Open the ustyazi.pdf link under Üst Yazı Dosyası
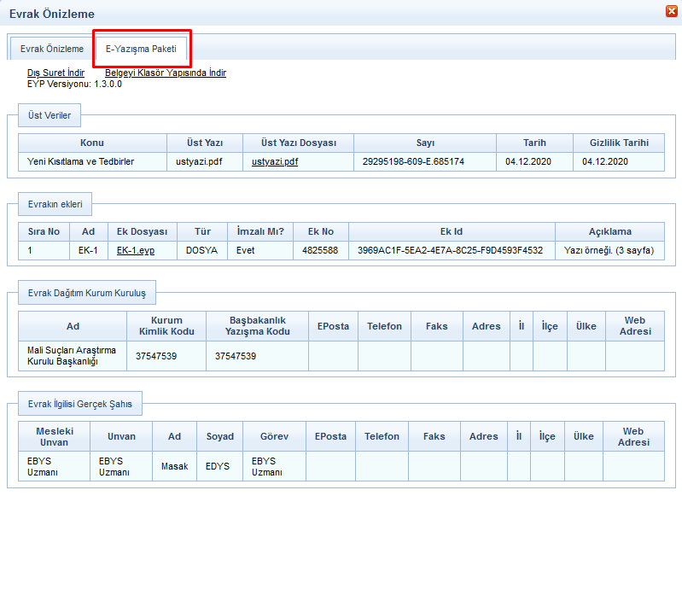 point(274,160)
